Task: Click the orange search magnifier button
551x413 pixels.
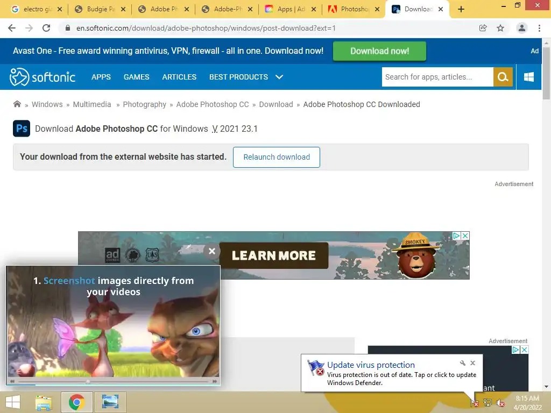Action: (503, 77)
